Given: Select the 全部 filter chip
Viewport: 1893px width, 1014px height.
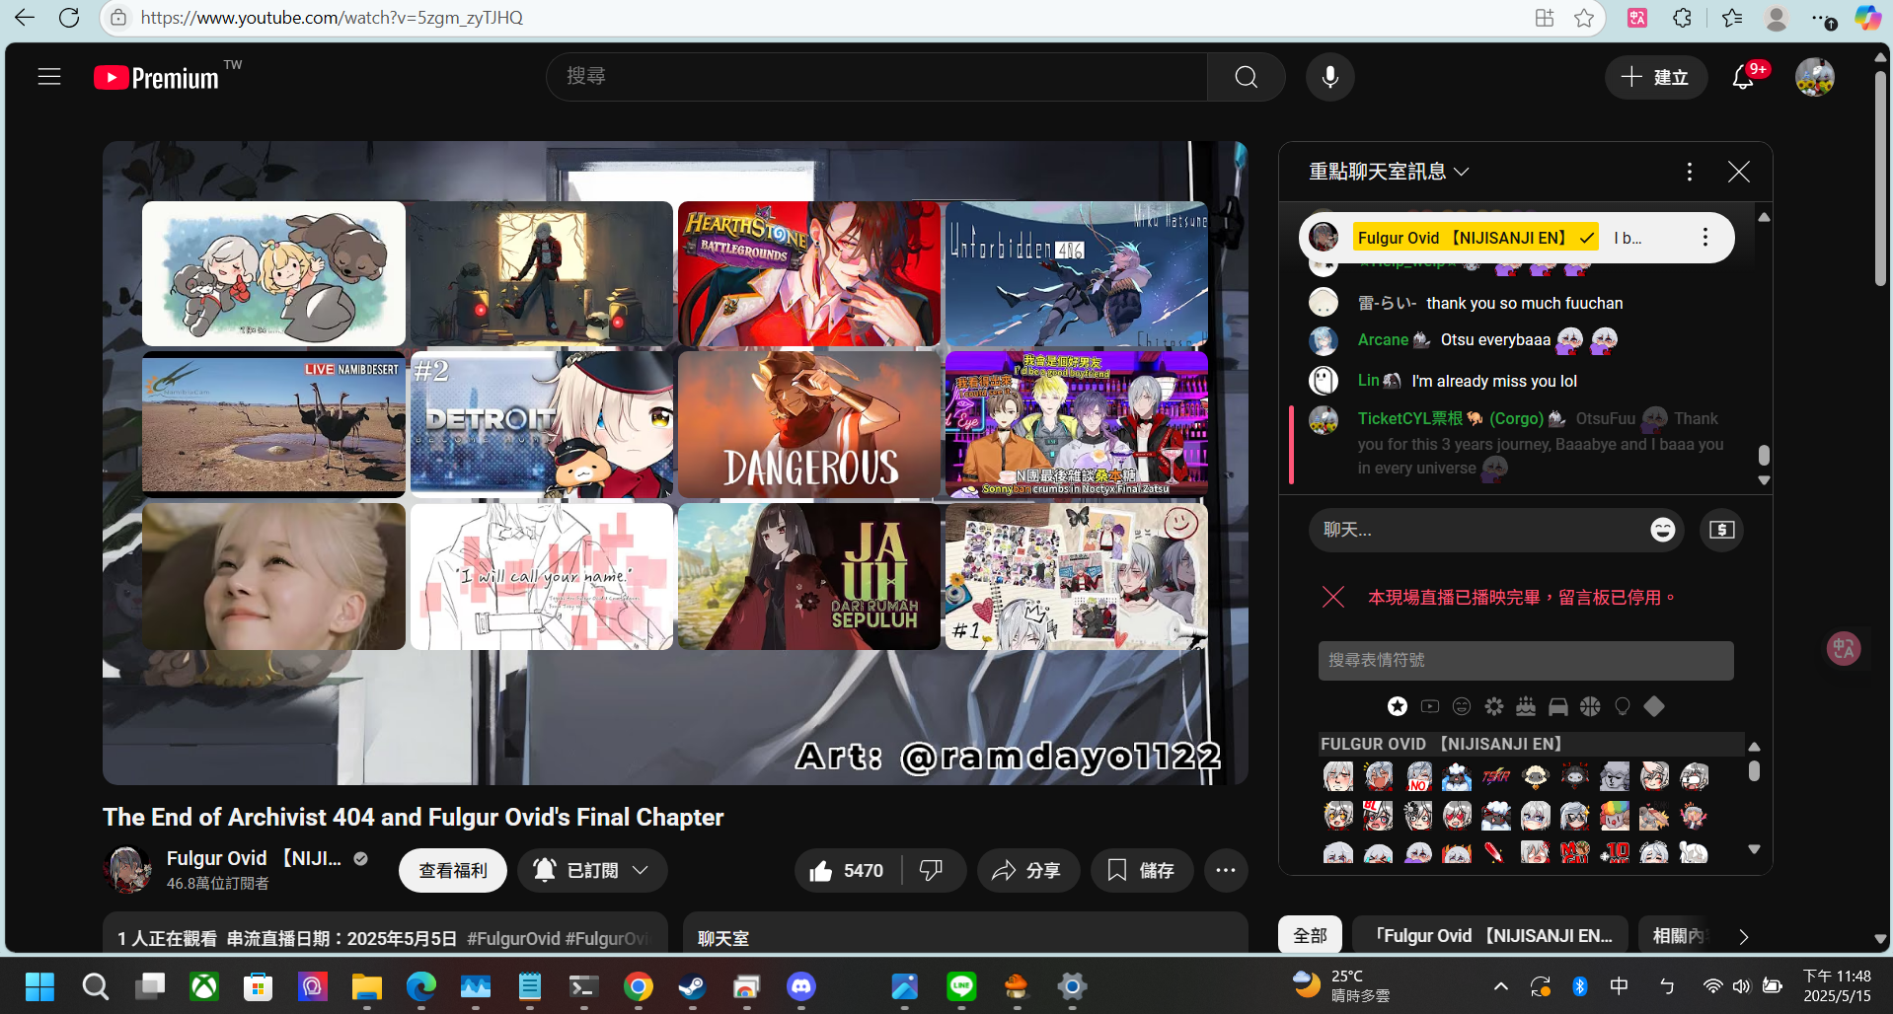Looking at the screenshot, I should pos(1311,935).
